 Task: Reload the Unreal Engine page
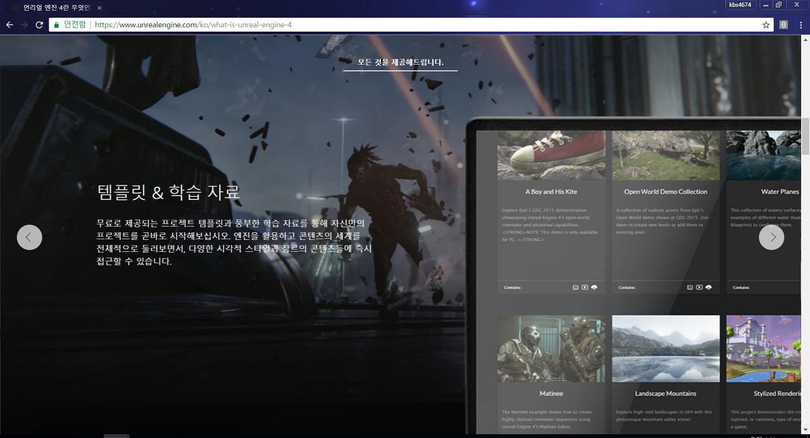pyautogui.click(x=39, y=25)
